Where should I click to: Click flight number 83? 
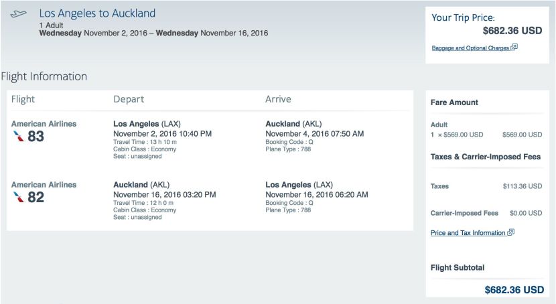[x=36, y=137]
